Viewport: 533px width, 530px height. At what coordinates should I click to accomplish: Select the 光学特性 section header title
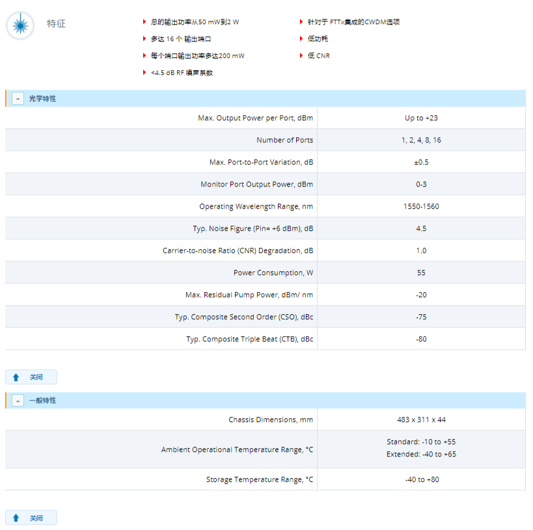pyautogui.click(x=42, y=99)
